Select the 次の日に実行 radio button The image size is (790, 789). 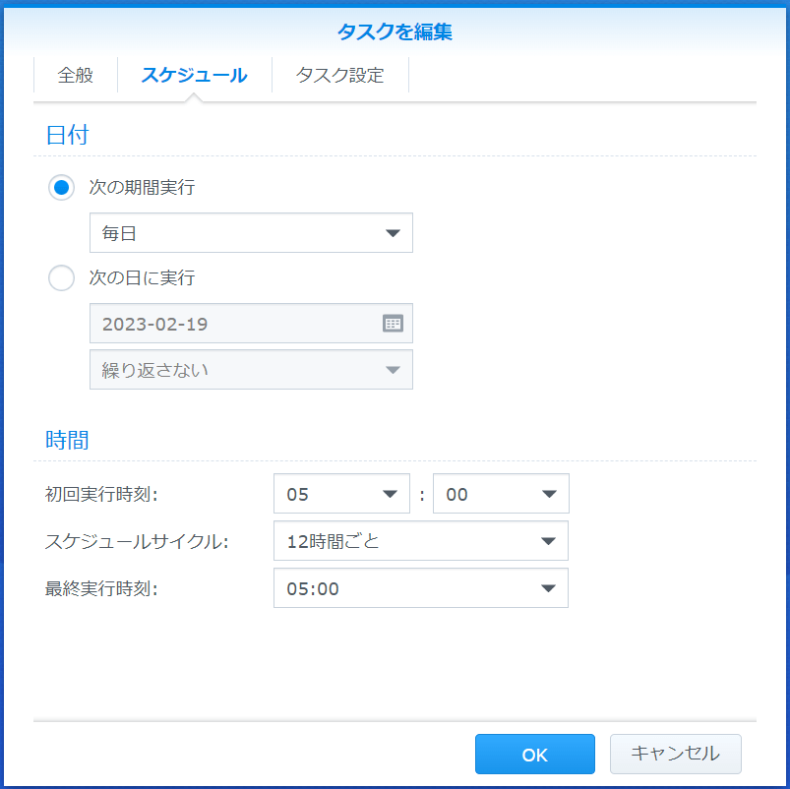61,277
